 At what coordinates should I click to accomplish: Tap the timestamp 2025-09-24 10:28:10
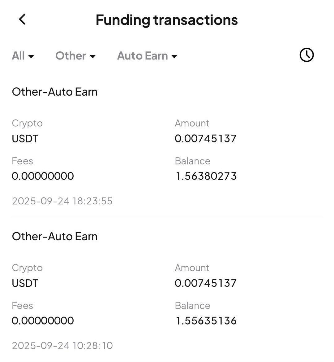(x=62, y=346)
